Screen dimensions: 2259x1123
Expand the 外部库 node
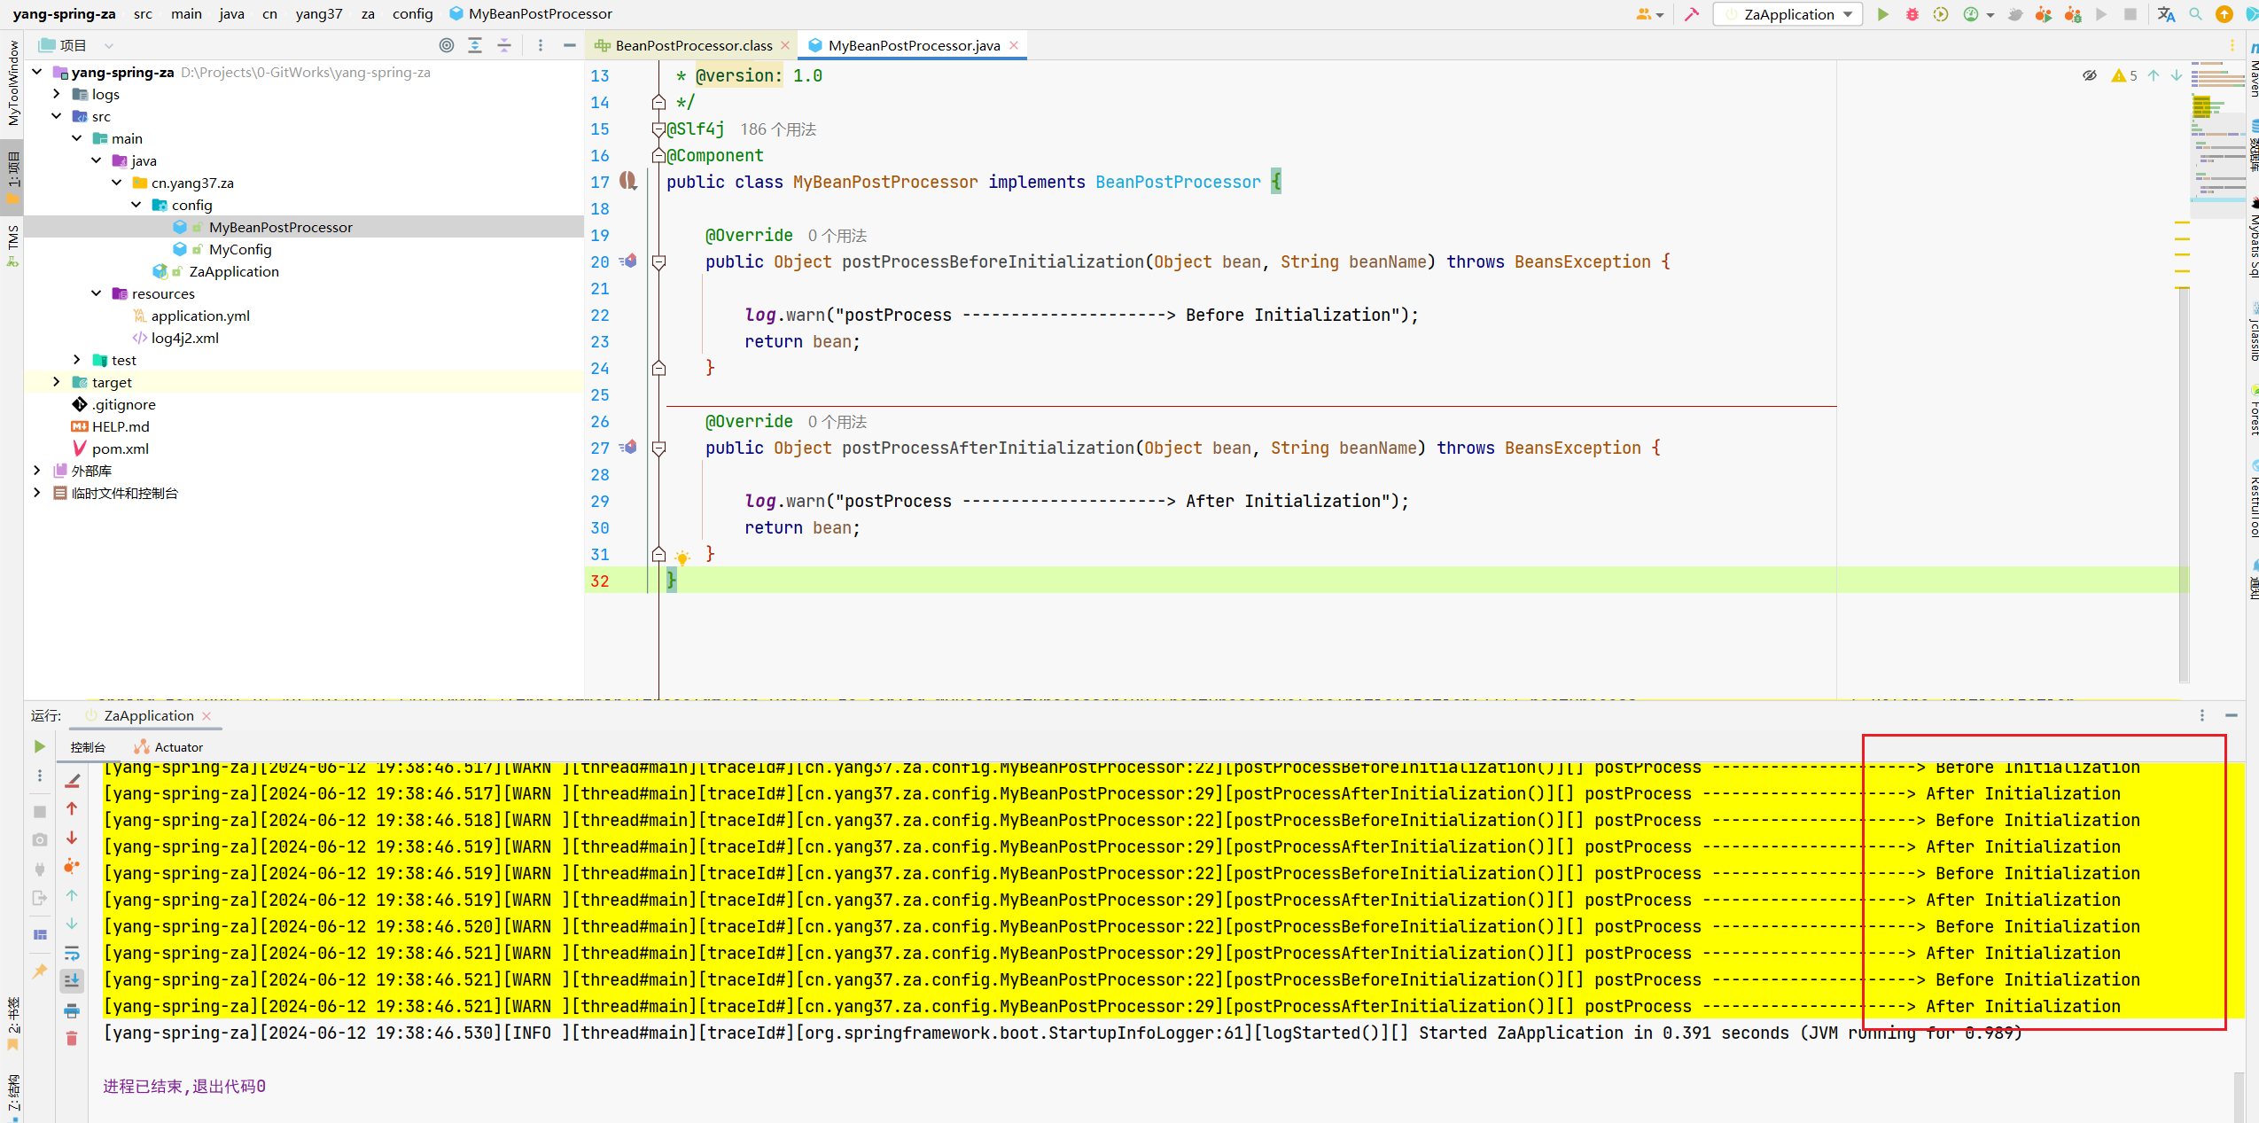click(37, 471)
